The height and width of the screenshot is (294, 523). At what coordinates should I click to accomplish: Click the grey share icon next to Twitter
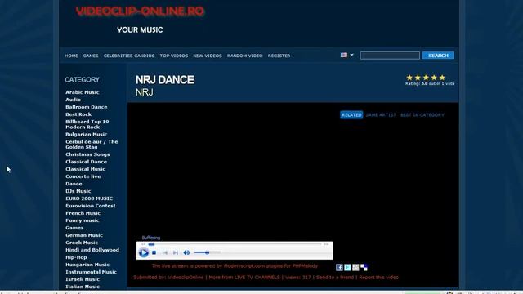point(355,267)
